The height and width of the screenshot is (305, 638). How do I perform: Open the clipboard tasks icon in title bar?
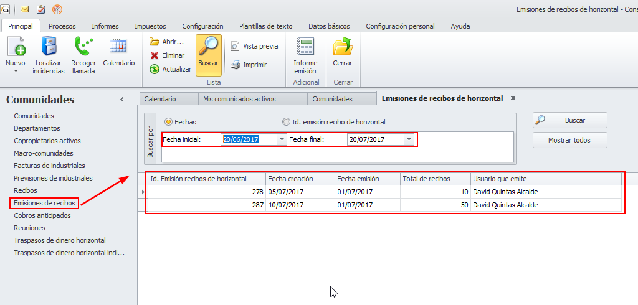pos(40,9)
